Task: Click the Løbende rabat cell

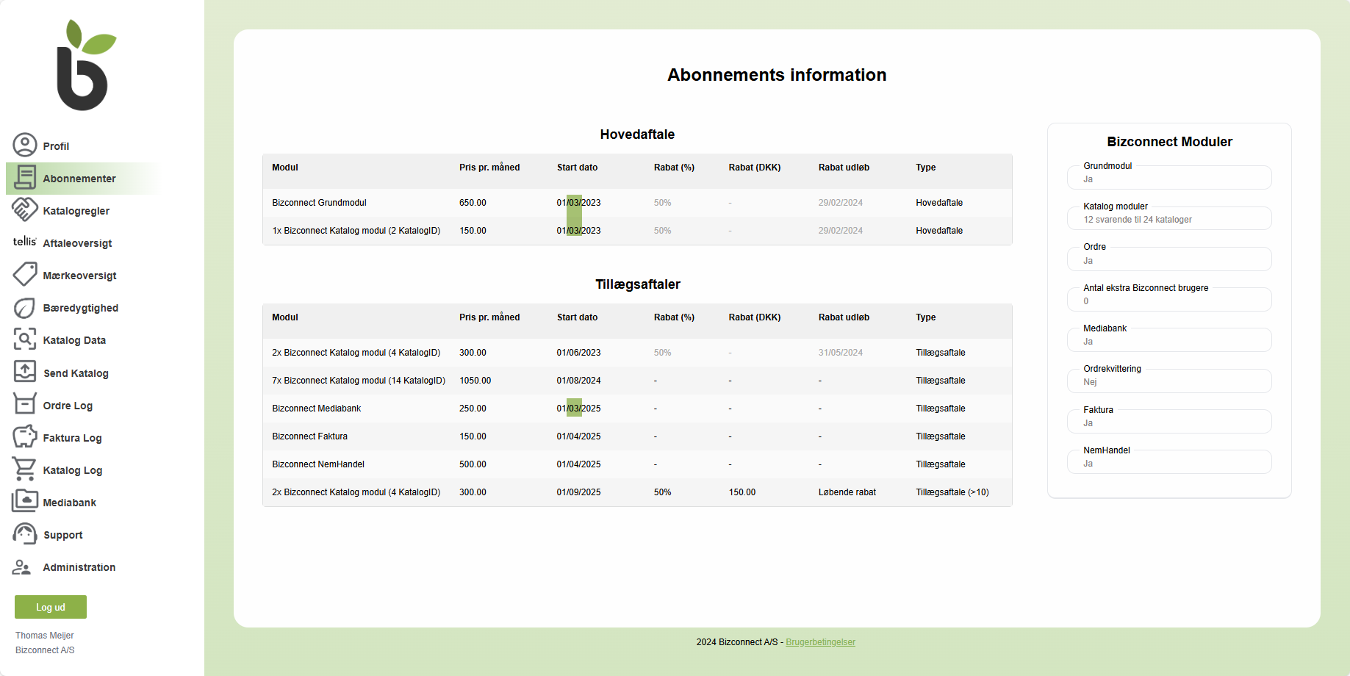Action: click(847, 492)
